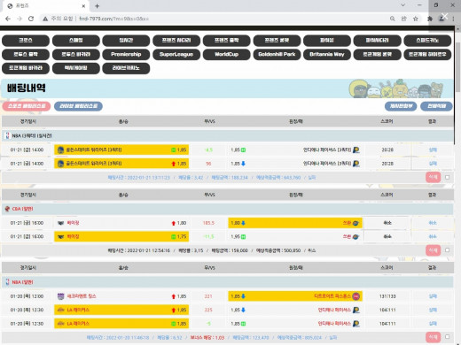Switch to the pink sports betting list tab
The height and width of the screenshot is (345, 461).
point(27,106)
